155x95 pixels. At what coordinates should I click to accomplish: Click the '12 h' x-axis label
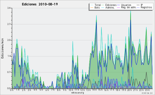coord(83,90)
